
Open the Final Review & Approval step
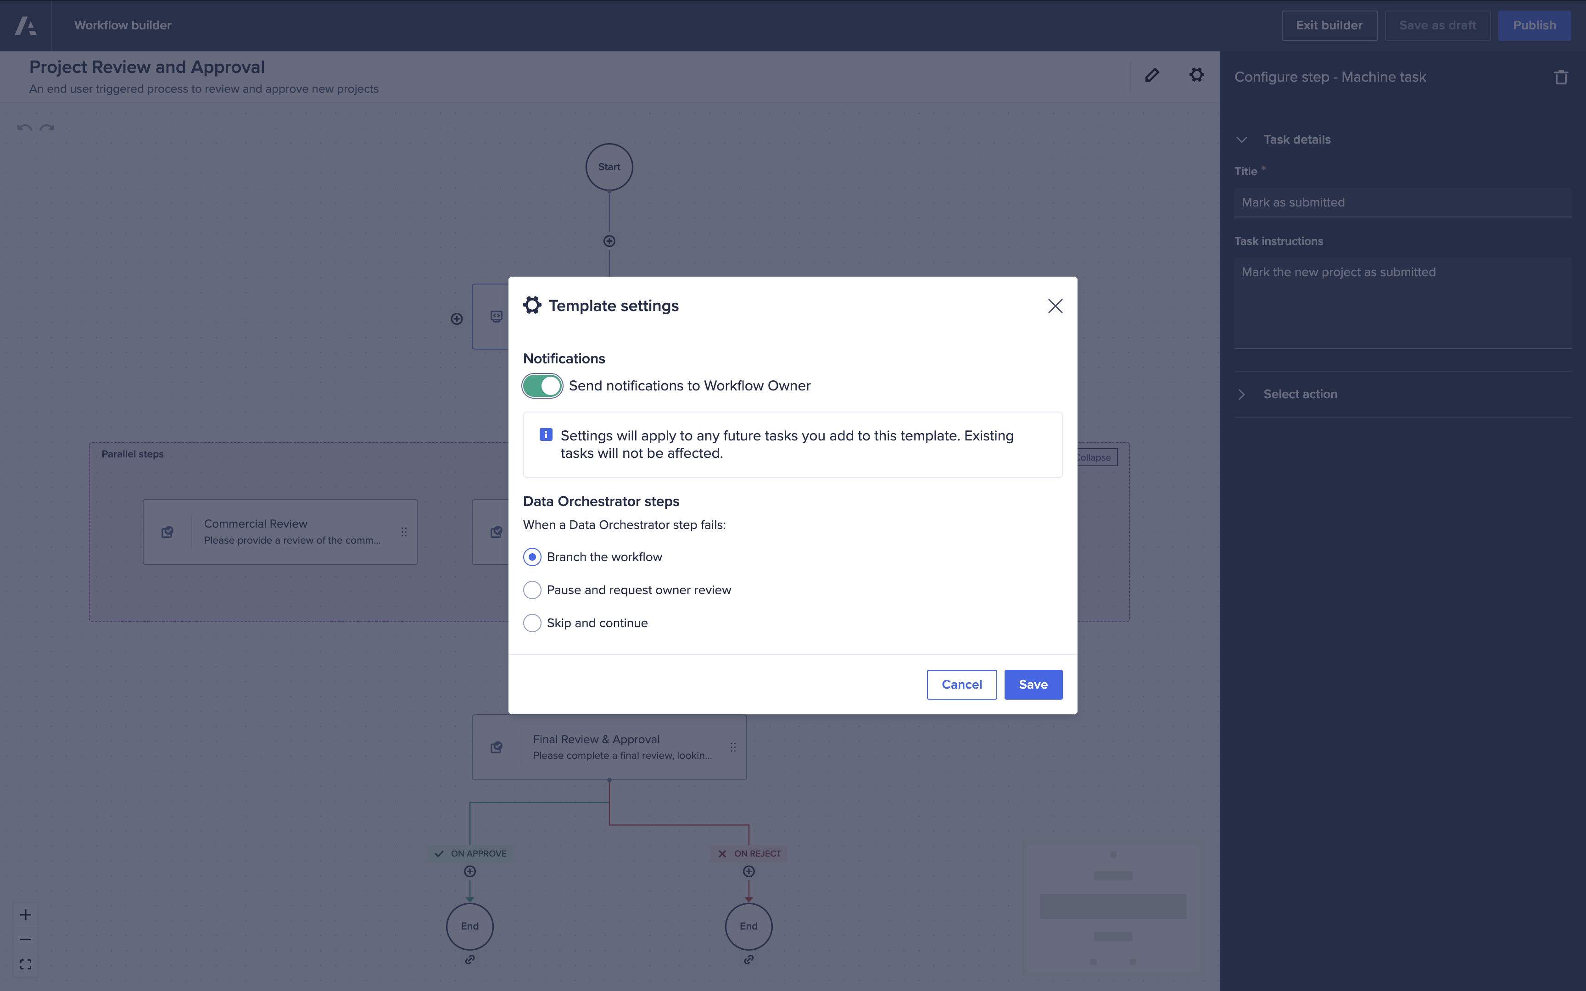coord(609,747)
